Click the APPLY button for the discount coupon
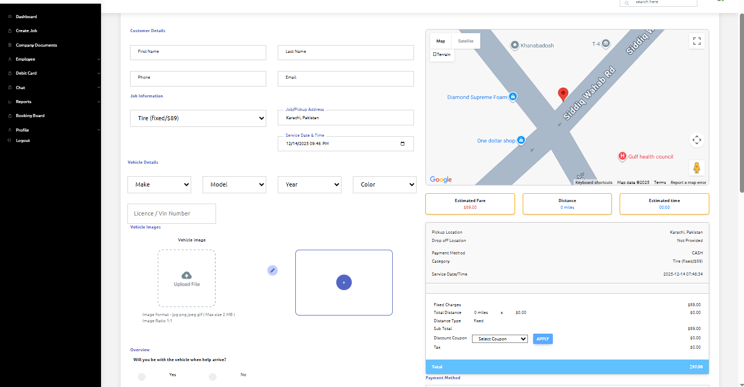This screenshot has height=387, width=744. click(x=542, y=338)
